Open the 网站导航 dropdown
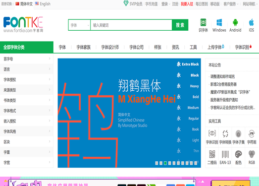The image size is (259, 186). tap(250, 4)
